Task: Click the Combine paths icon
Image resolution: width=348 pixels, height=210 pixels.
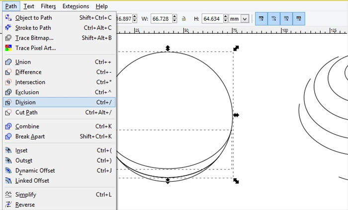Action: (x=8, y=127)
